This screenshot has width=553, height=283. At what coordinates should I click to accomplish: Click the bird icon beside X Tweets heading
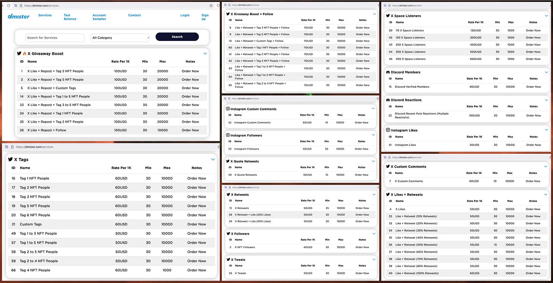[228, 260]
